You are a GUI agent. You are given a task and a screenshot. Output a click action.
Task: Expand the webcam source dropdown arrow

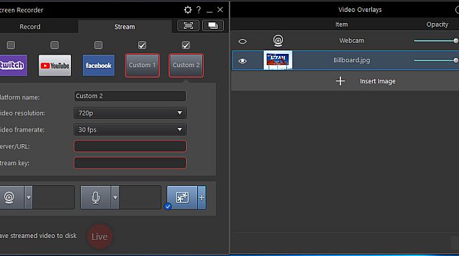pyautogui.click(x=28, y=197)
